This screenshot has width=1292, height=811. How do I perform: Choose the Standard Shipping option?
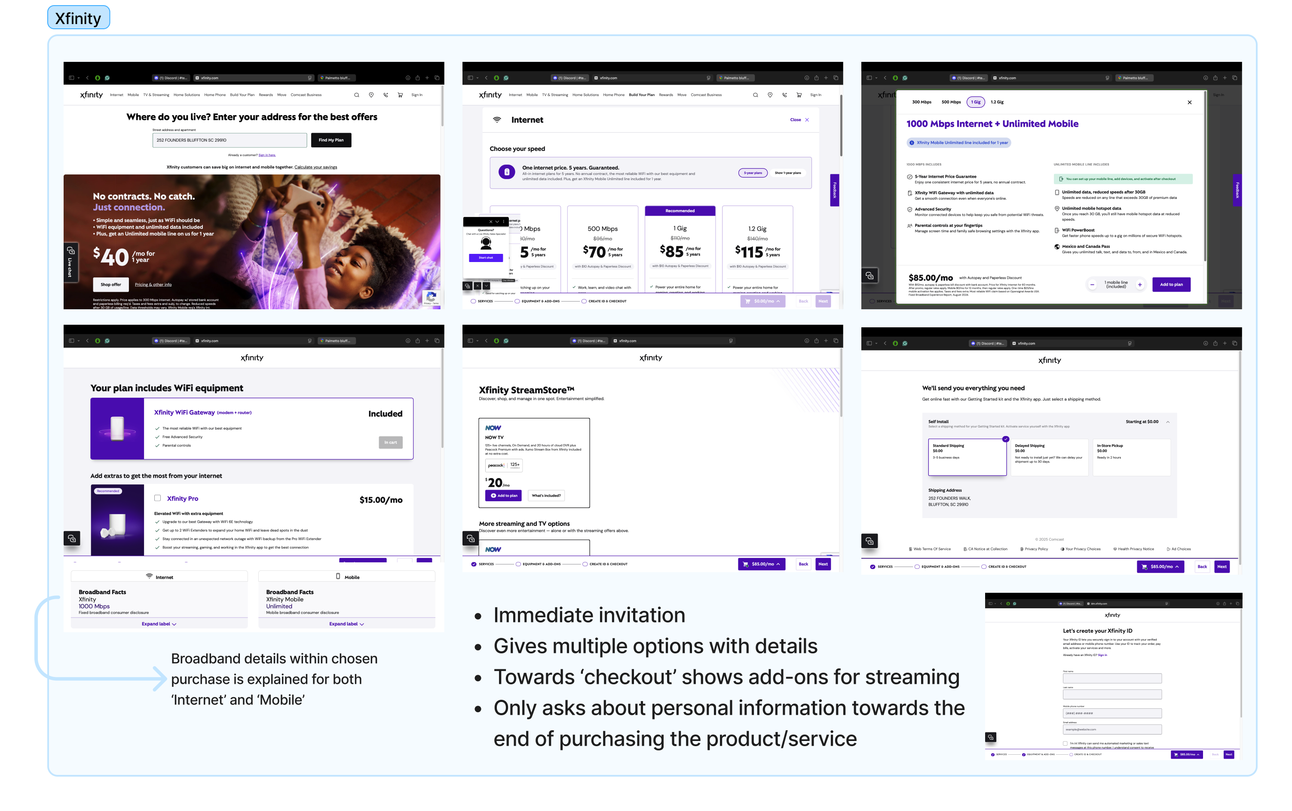[x=967, y=457]
